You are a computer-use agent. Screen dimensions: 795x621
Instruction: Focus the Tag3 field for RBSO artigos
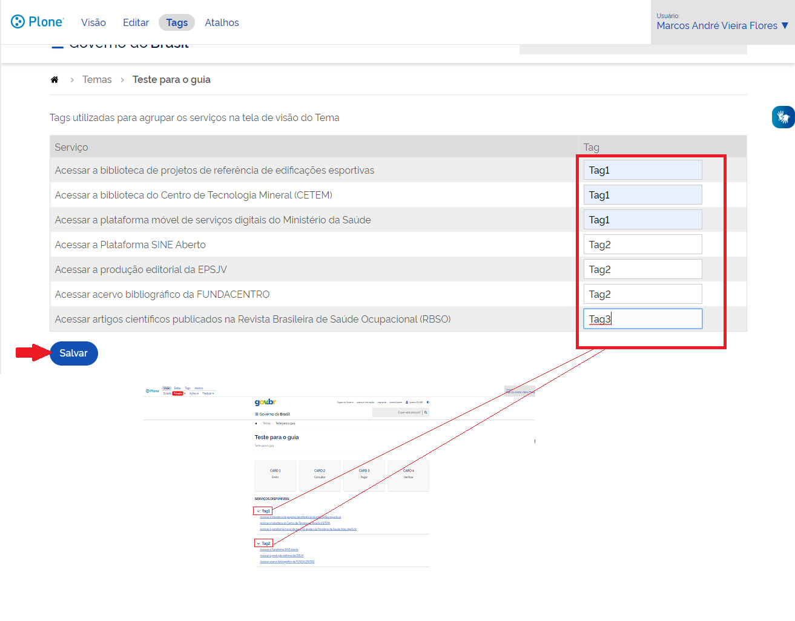point(642,319)
